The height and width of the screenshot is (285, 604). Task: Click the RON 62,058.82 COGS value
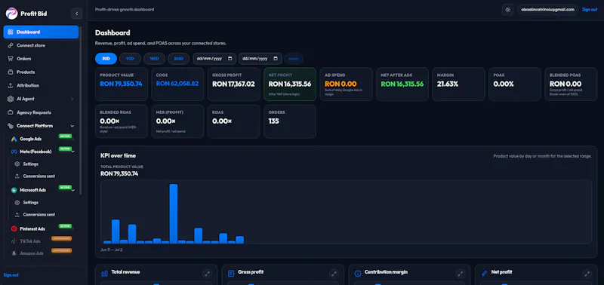(x=177, y=84)
